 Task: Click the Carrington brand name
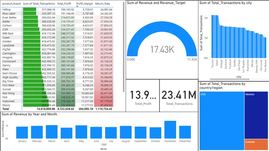tap(9, 53)
